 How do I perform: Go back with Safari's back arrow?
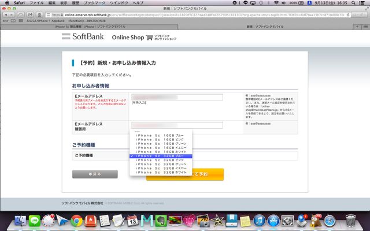click(6, 14)
